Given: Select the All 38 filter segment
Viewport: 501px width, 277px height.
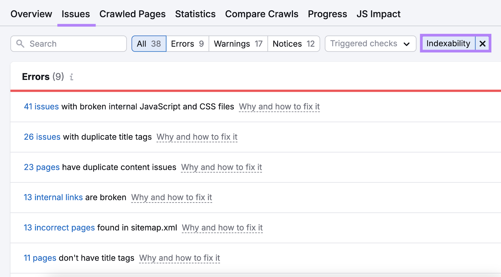Looking at the screenshot, I should 149,44.
